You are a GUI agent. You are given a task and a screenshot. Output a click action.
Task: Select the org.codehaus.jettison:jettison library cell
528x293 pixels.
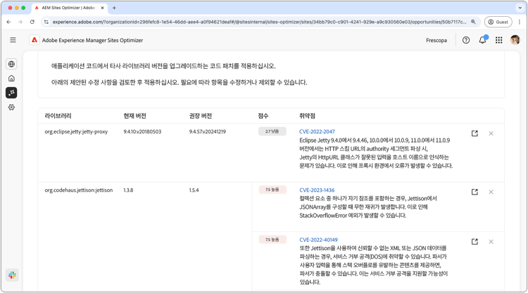tap(78, 190)
